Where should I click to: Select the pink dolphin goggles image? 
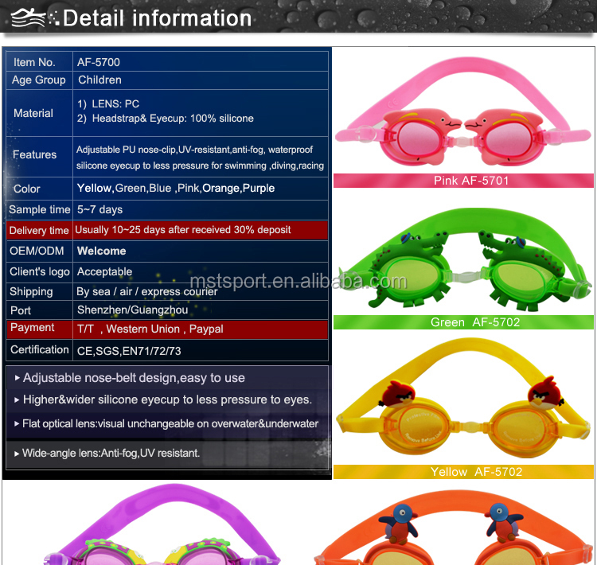click(x=463, y=112)
